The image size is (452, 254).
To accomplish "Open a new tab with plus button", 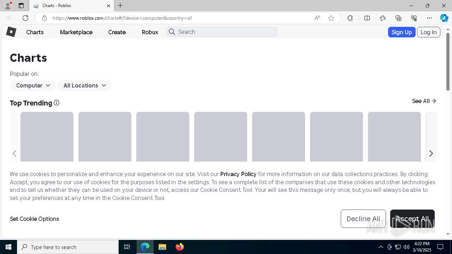I will tap(120, 6).
